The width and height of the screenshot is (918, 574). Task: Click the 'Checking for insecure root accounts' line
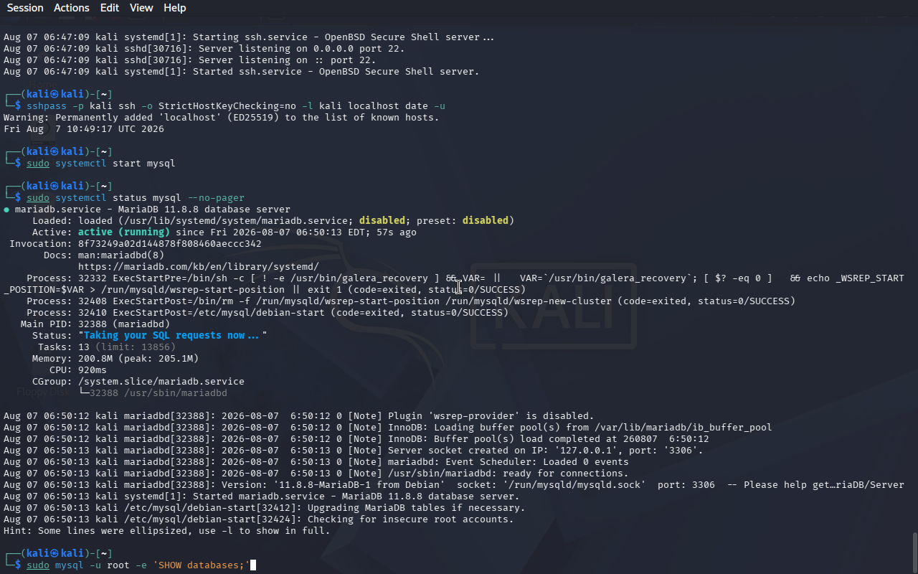pyautogui.click(x=259, y=519)
